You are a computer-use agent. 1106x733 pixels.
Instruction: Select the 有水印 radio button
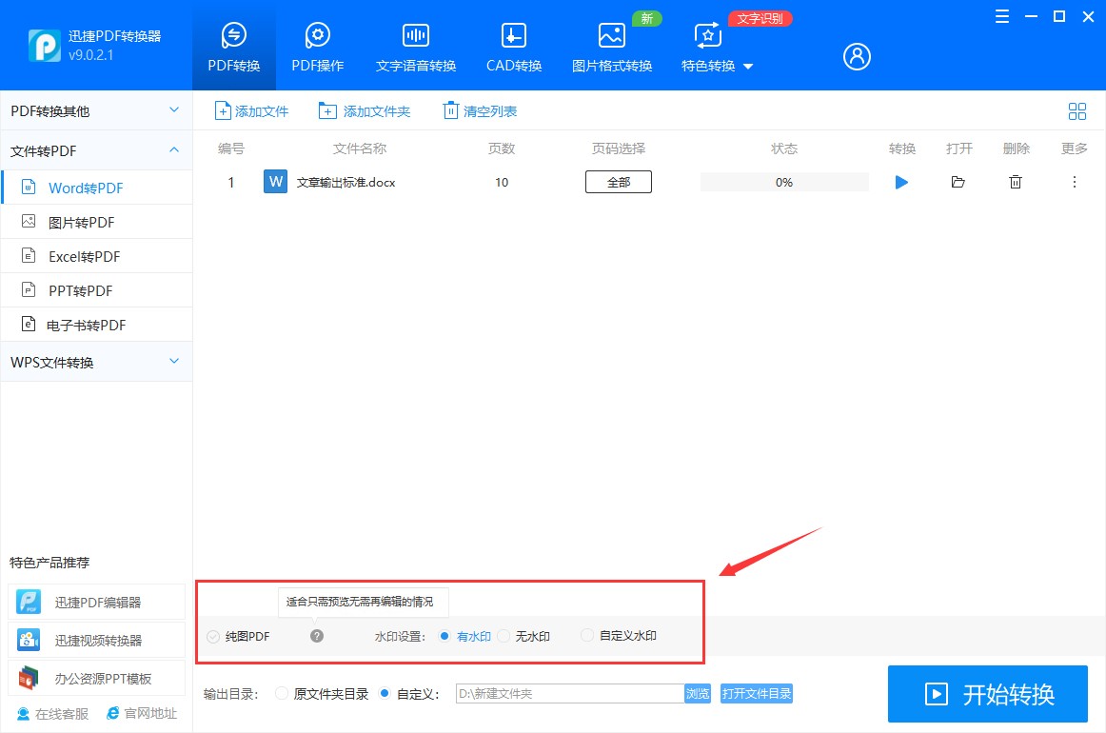tap(444, 636)
